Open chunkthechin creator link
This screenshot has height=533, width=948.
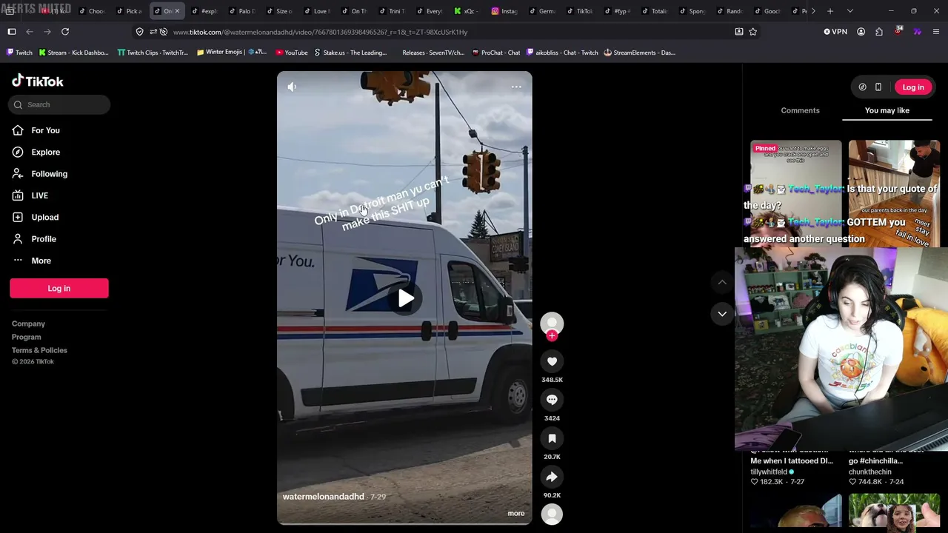[870, 472]
